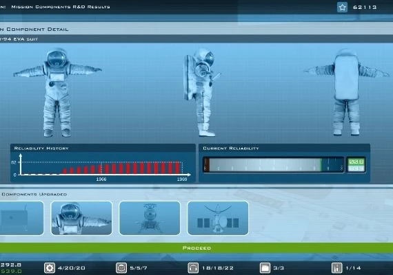
Task: Click the Current Reliability panel title
Action: (x=231, y=148)
